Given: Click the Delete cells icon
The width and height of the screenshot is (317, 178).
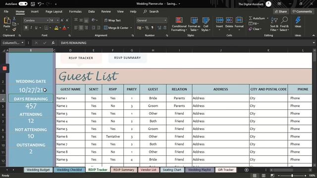Looking at the screenshot, I should pyautogui.click(x=229, y=20).
